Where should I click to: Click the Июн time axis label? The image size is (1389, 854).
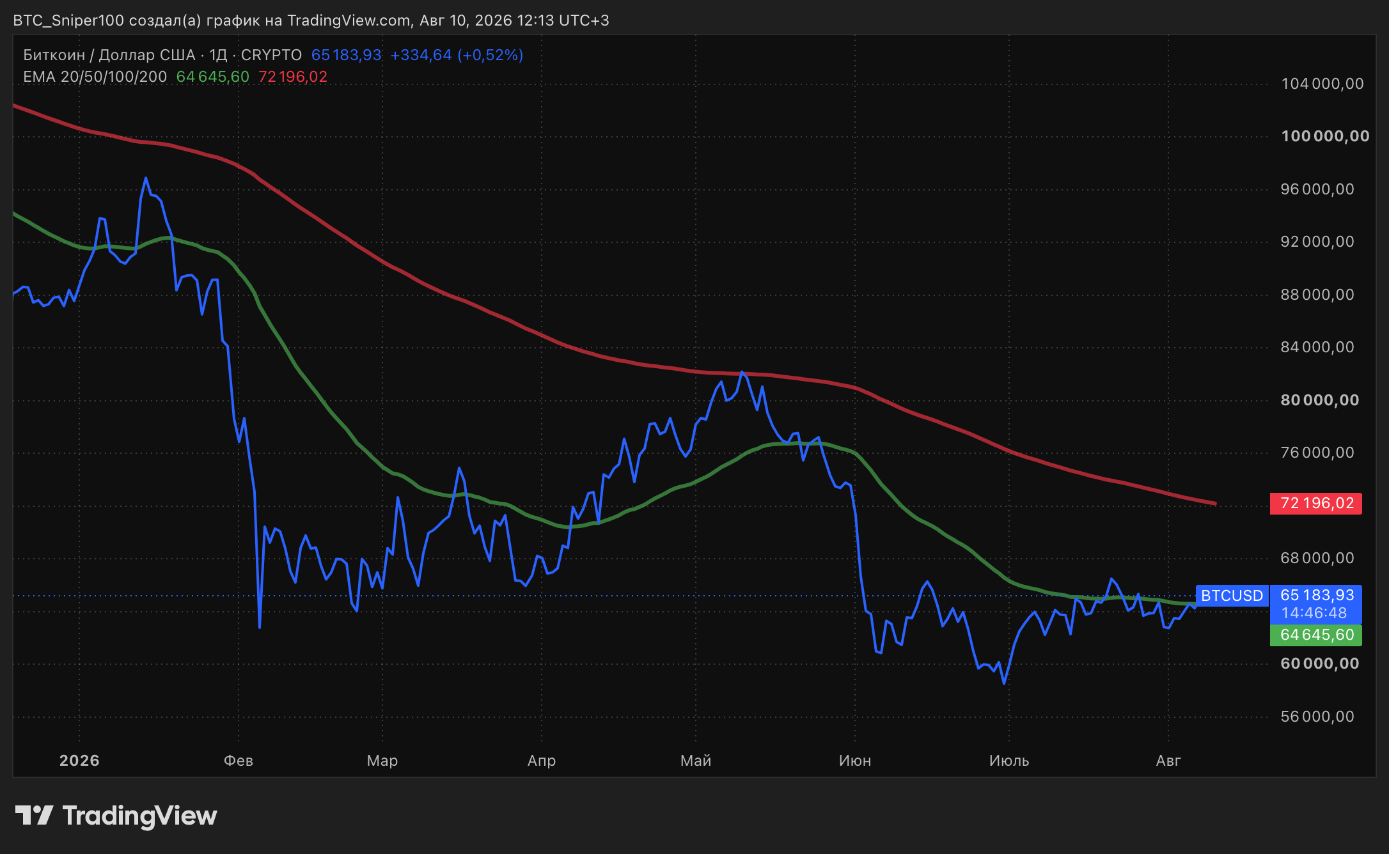(855, 761)
